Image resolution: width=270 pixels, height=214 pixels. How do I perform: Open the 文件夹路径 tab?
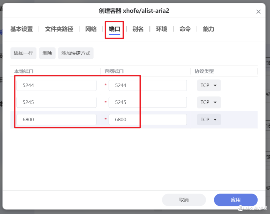pyautogui.click(x=59, y=29)
